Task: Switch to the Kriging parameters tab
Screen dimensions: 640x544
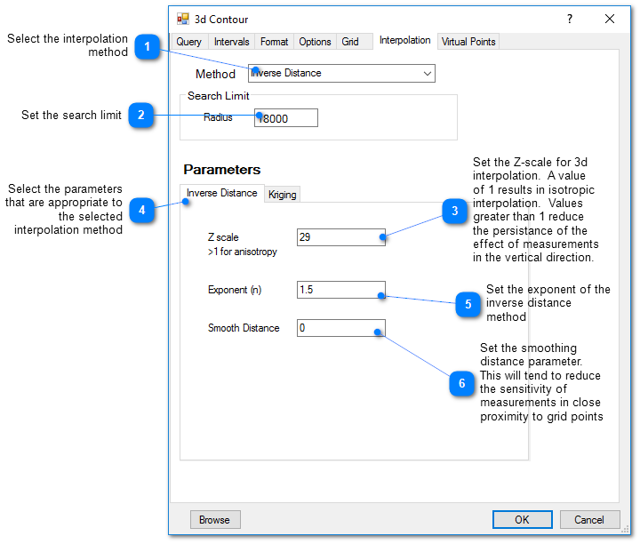Action: pos(283,195)
